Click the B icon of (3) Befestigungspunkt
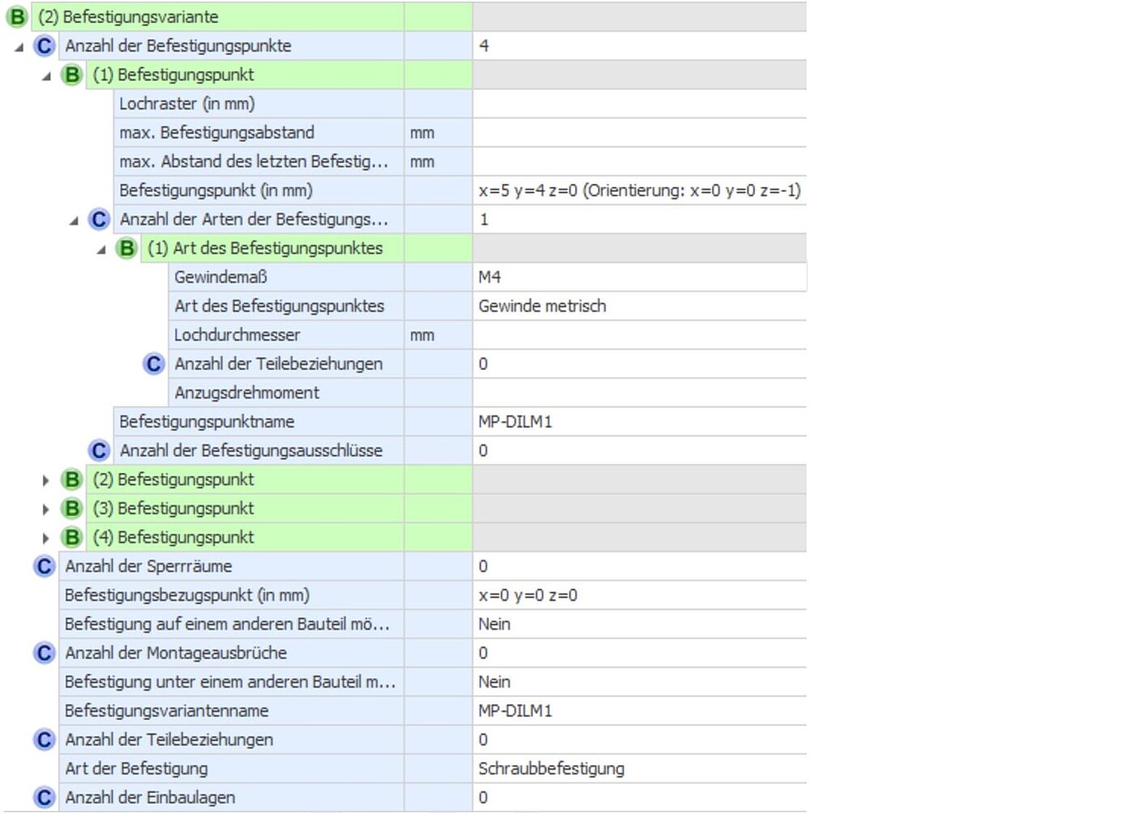This screenshot has width=1134, height=813. click(72, 509)
